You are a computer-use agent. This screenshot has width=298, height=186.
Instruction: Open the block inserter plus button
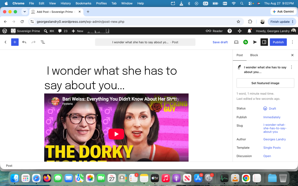tap(15, 42)
